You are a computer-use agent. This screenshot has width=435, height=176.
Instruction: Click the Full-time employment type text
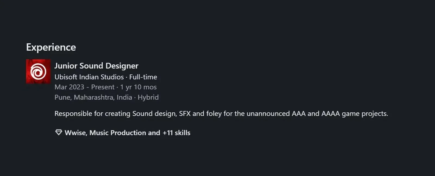pos(143,77)
